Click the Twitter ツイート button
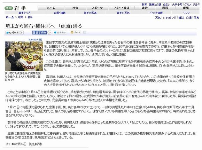 (x=12, y=33)
